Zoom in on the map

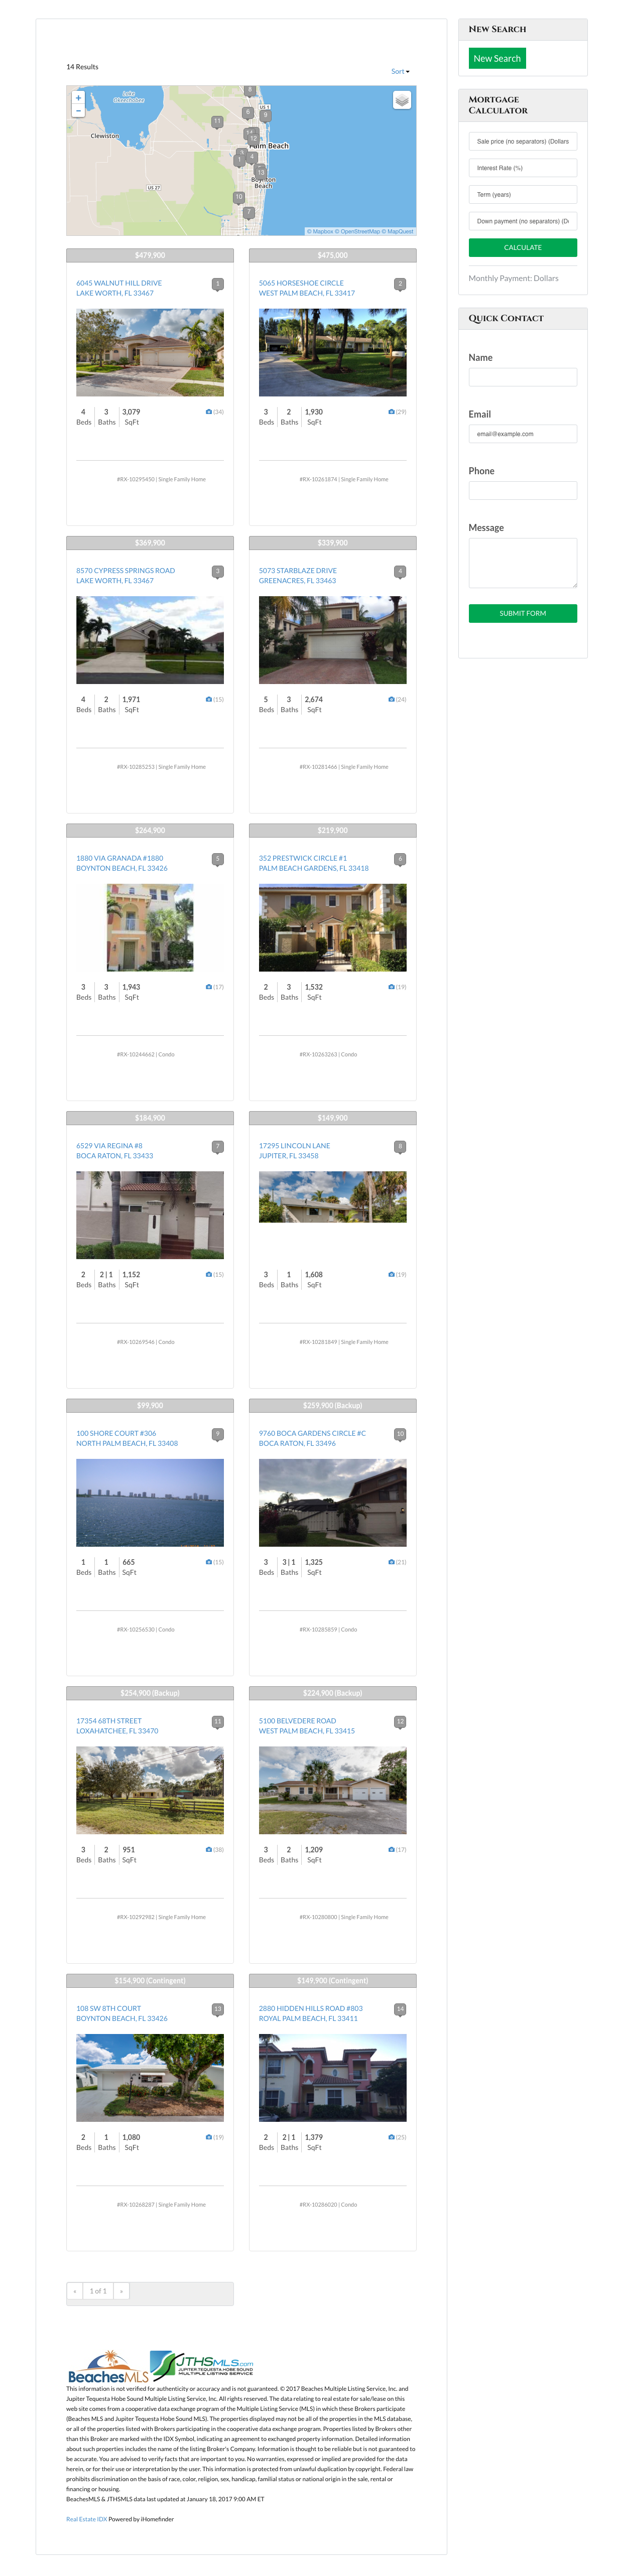click(78, 98)
